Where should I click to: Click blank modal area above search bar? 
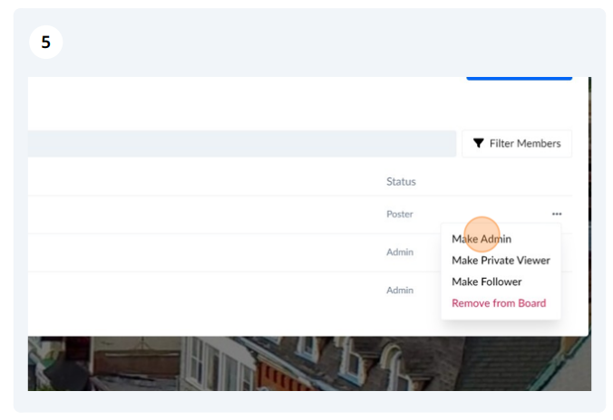227,104
